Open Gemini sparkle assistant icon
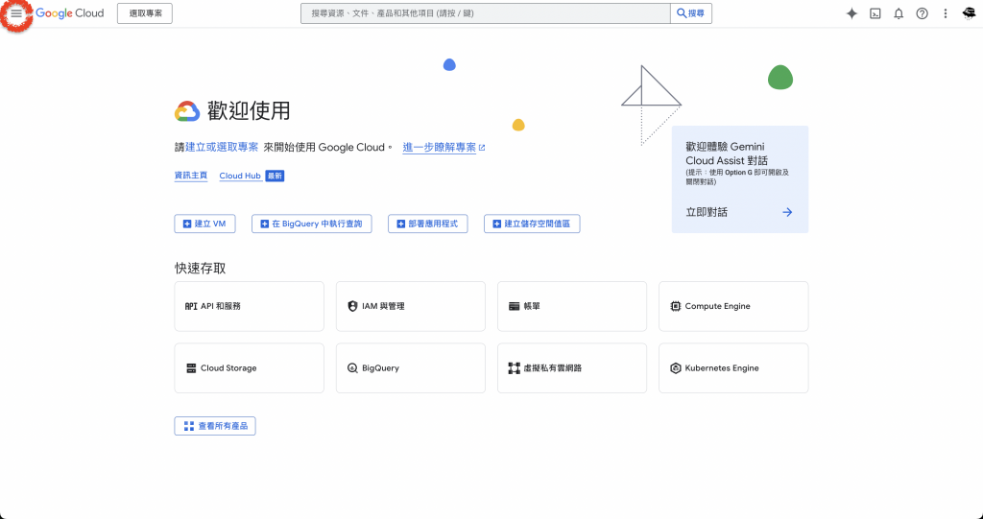Screen dimensions: 983x519 [x=851, y=13]
